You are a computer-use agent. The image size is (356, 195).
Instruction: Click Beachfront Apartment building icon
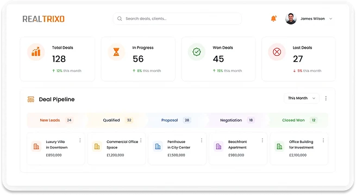(x=218, y=146)
